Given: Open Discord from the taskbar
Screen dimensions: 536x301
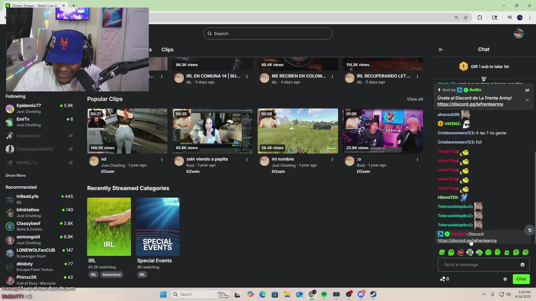Looking at the screenshot, I should (x=361, y=294).
